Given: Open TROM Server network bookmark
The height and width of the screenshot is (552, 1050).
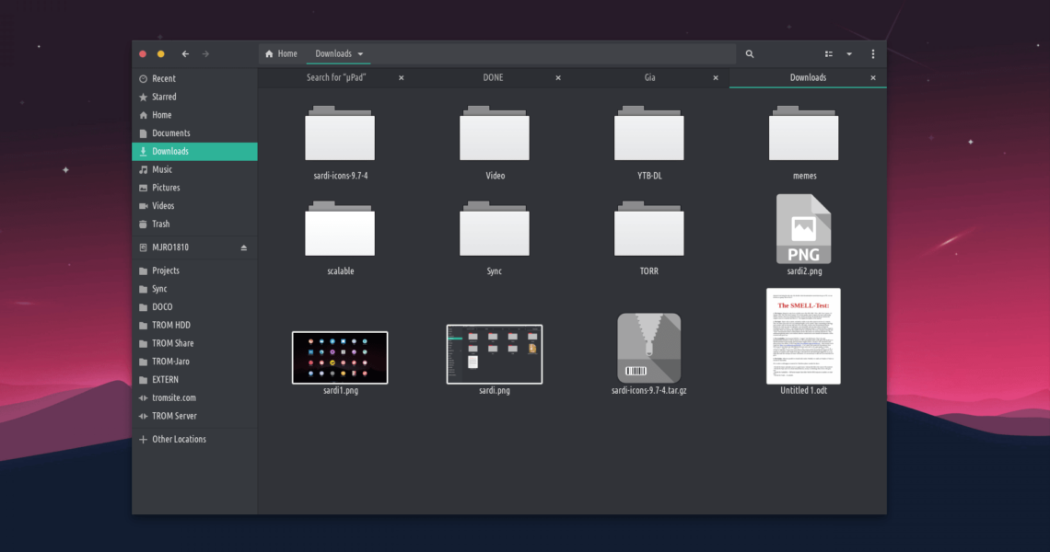Looking at the screenshot, I should pos(174,416).
